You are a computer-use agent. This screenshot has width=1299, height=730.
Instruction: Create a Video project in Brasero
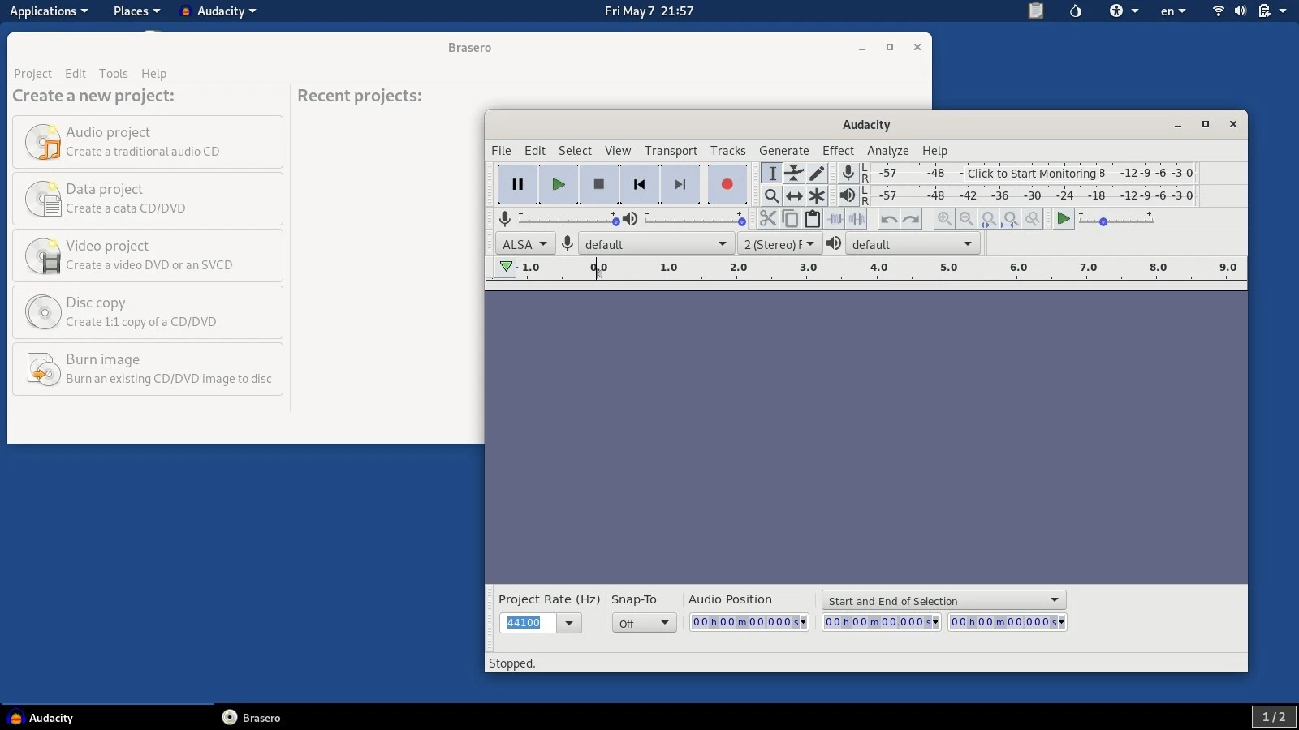tap(148, 255)
